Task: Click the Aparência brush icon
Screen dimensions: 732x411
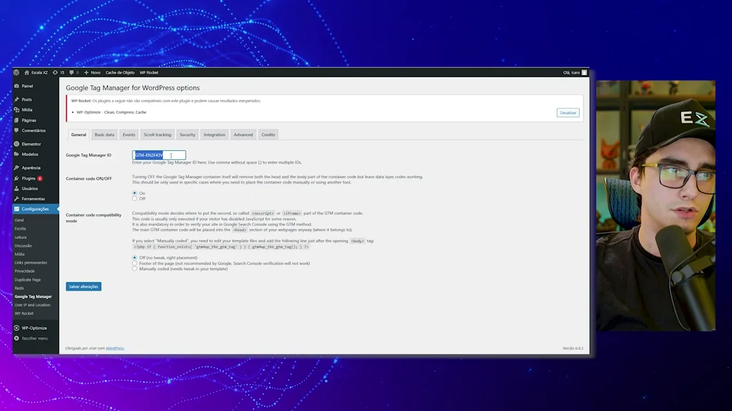Action: click(17, 168)
